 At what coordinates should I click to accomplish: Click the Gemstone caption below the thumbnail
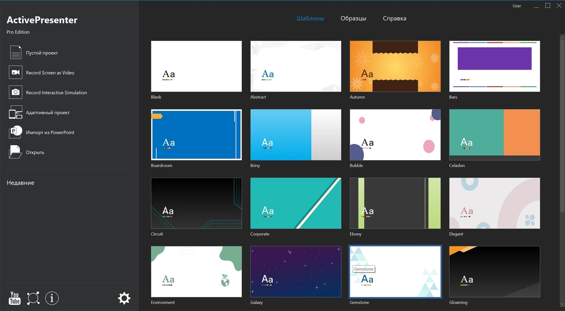(x=359, y=303)
